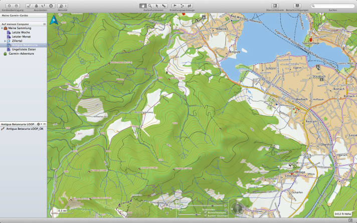357x223 pixels.
Task: Open the Benachrichtigungen notifications panel
Action: pos(298,6)
